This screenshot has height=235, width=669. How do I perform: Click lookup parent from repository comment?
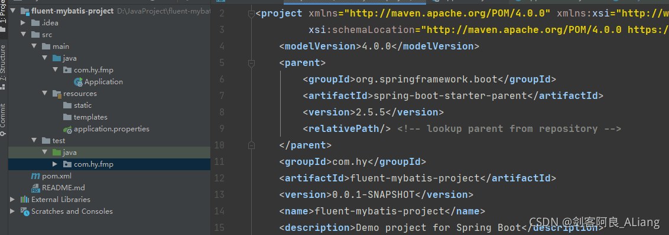(x=509, y=129)
